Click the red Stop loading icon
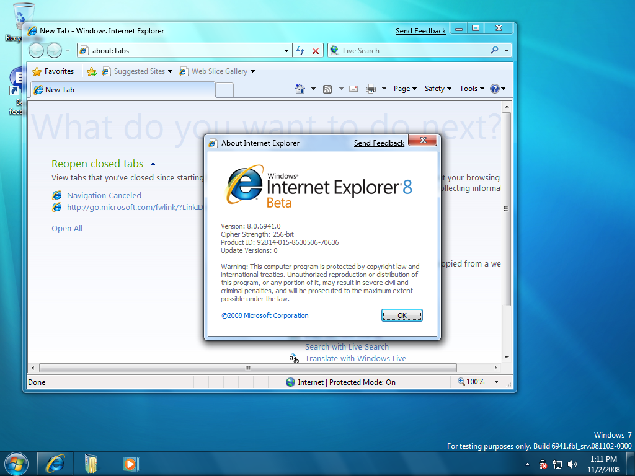Screen dimensions: 635x476 pyautogui.click(x=316, y=51)
